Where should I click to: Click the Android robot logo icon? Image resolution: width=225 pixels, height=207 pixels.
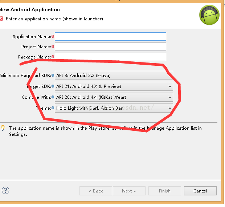209,15
